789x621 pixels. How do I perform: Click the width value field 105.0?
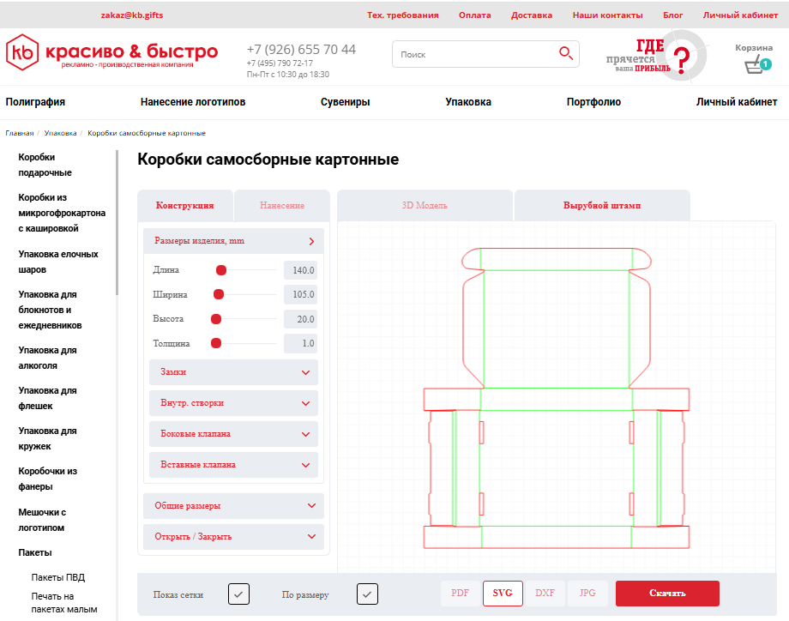pyautogui.click(x=300, y=294)
